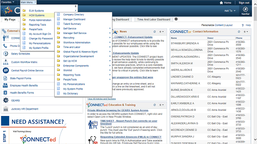Open Contact Information pagelet options dropdown
The width and height of the screenshot is (257, 144).
(x=246, y=32)
